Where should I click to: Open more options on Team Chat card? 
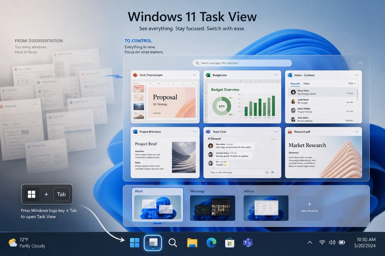coord(276,132)
